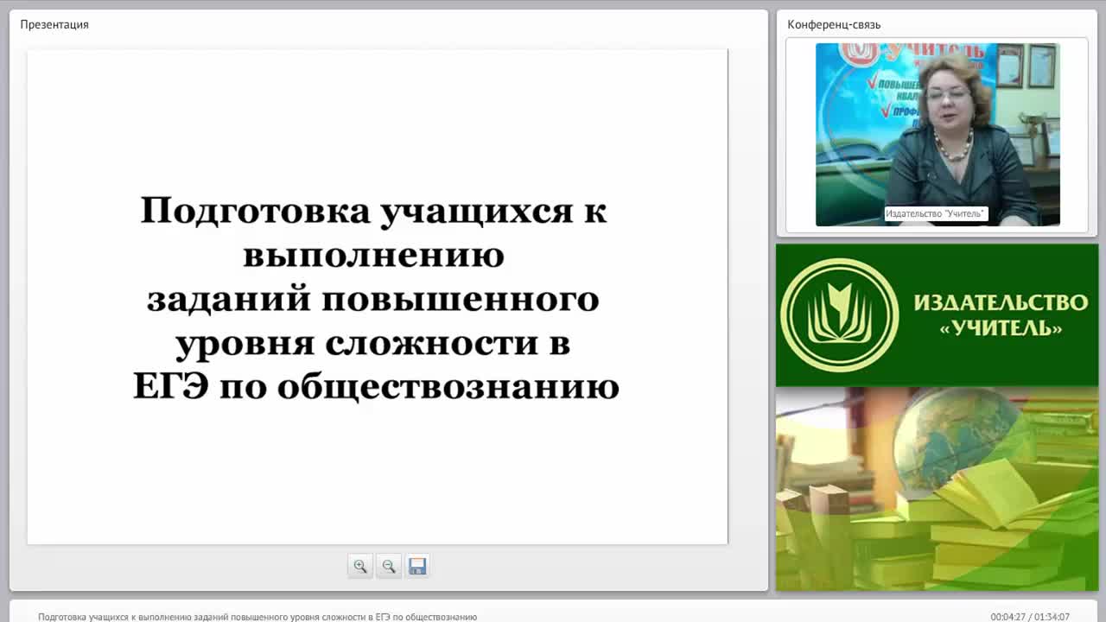Save the presentation using the floppy disk icon
Screen dimensions: 1106x622
pyautogui.click(x=417, y=566)
